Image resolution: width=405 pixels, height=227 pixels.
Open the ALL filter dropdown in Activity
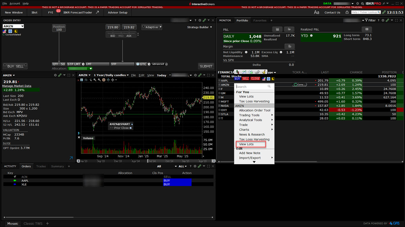[x=183, y=166]
